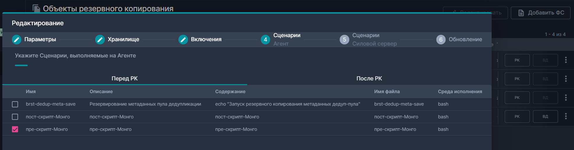This screenshot has width=574, height=150.
Task: Enable the brst-dedup-meta-save scenario checkbox
Action: 15,104
